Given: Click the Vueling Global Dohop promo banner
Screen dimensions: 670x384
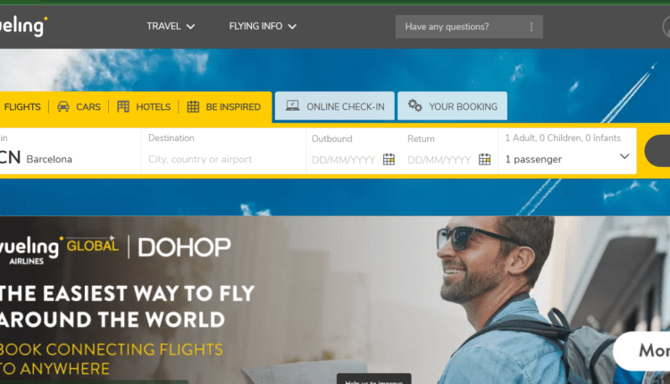Looking at the screenshot, I should coord(335,300).
